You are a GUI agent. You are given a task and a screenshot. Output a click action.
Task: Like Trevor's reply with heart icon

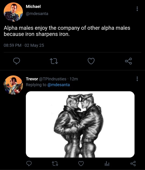tap(81, 164)
